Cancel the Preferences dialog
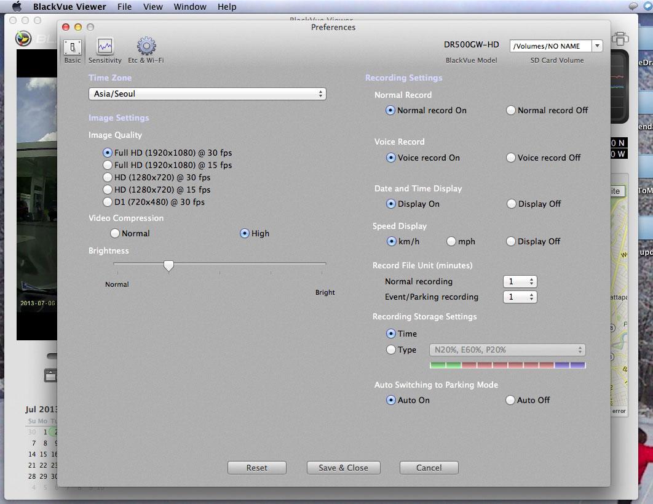 429,468
